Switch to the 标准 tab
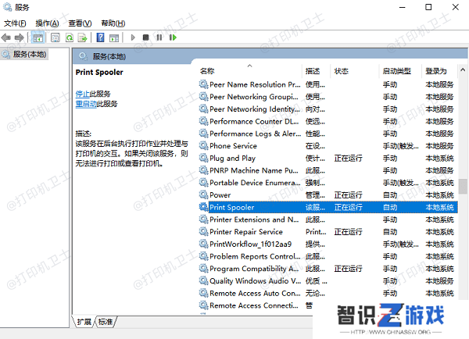The height and width of the screenshot is (339, 469). click(x=106, y=321)
